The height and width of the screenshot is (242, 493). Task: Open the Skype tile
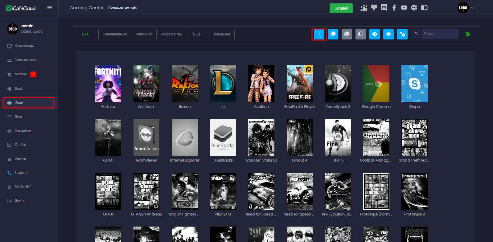[x=414, y=84]
